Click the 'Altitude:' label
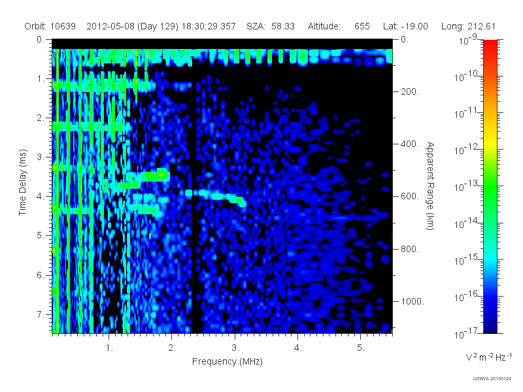 (x=324, y=26)
